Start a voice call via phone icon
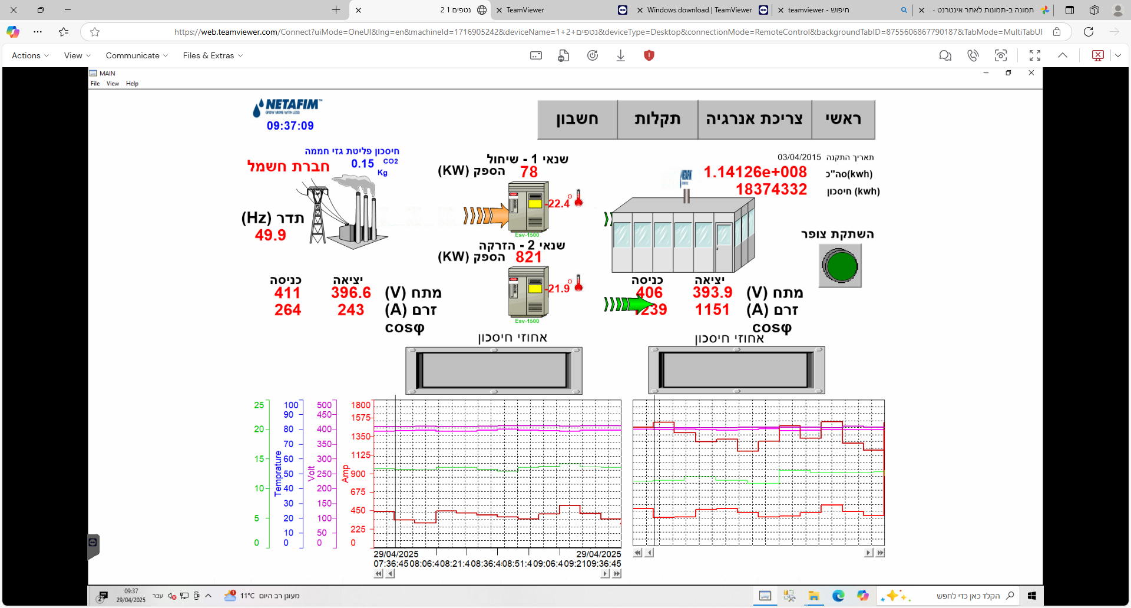 [973, 55]
